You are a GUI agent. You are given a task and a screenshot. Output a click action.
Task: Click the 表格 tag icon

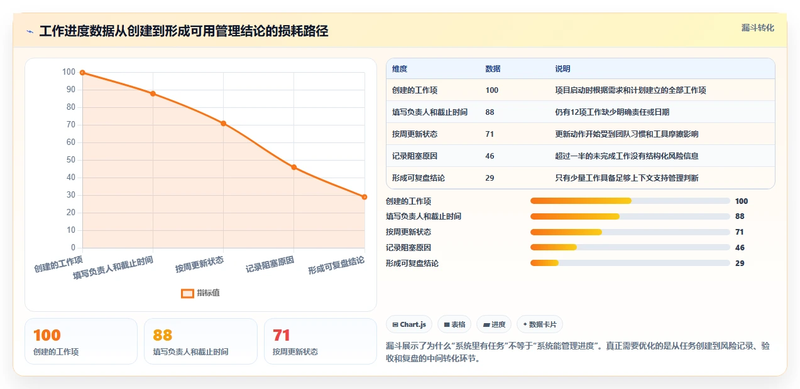pos(446,325)
